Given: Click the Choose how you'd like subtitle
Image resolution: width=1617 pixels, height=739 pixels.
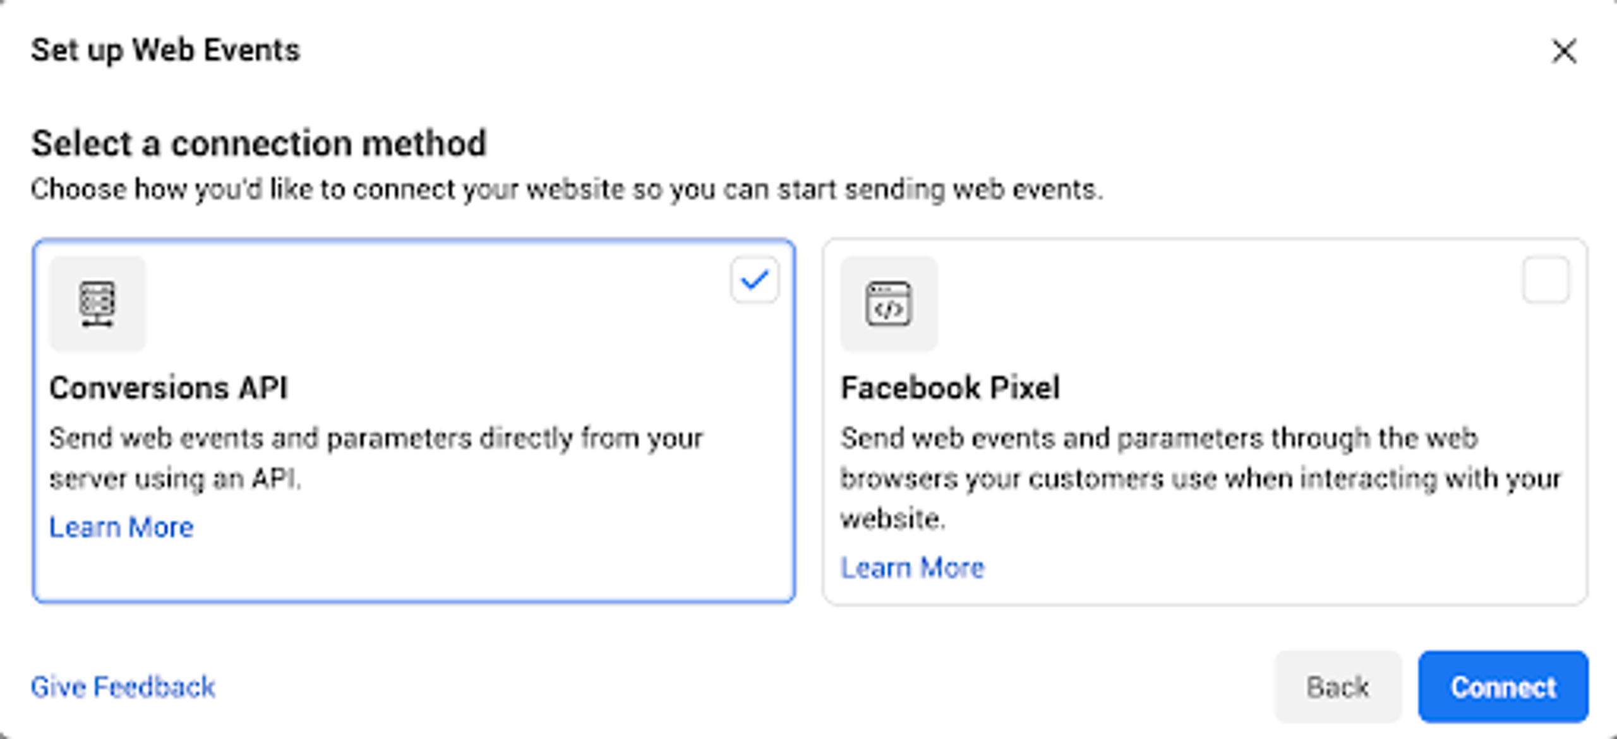Looking at the screenshot, I should 567,189.
